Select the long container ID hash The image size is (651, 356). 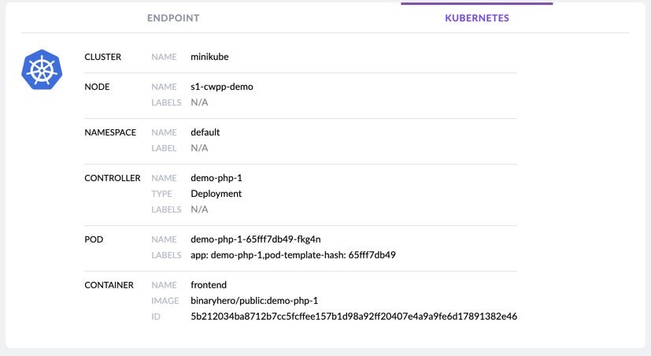coord(353,317)
